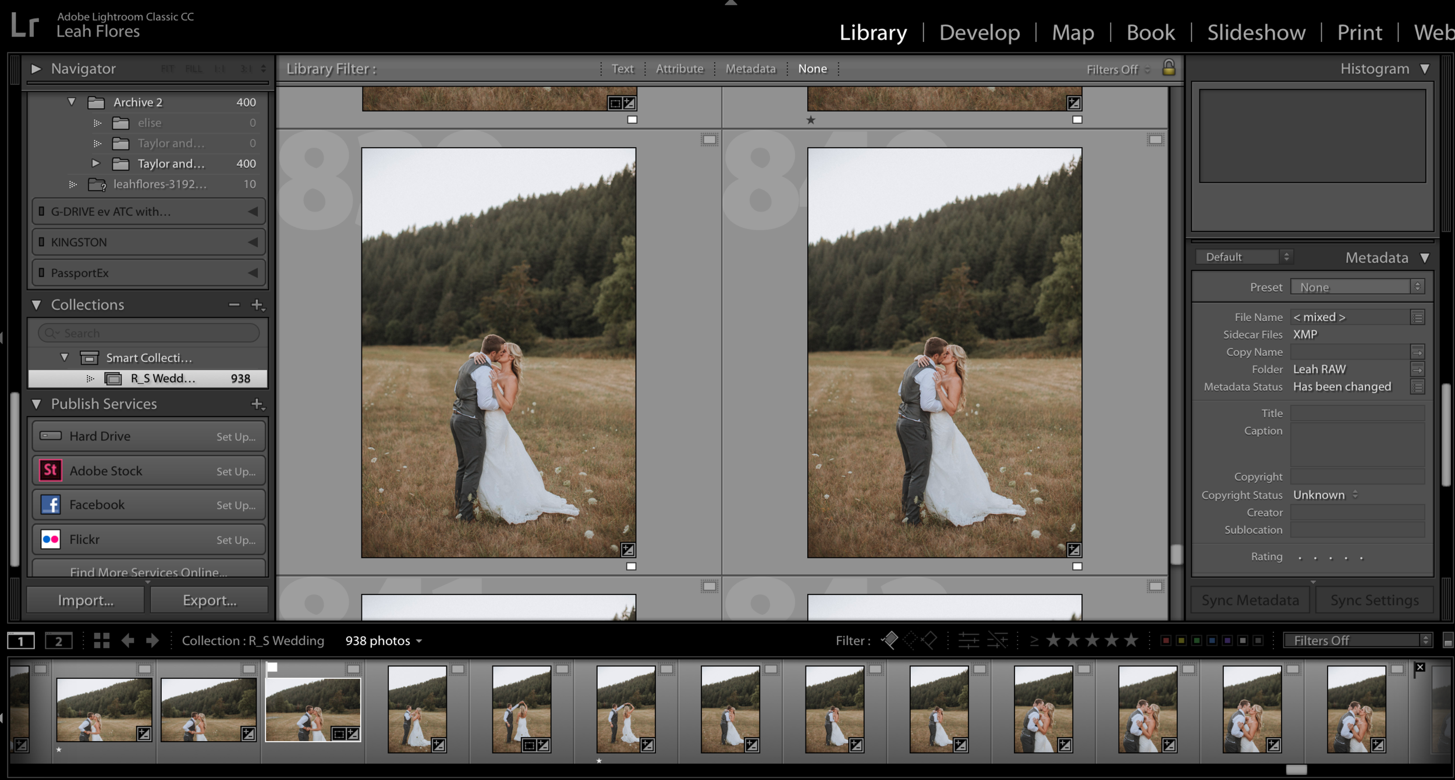Toggle filmstrip filter on/off switch
Image resolution: width=1455 pixels, height=780 pixels.
tap(1447, 641)
